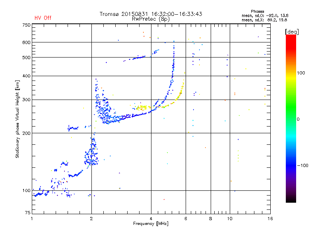
Task: Click the '0' colorbar tick label
Action: pos(298,119)
